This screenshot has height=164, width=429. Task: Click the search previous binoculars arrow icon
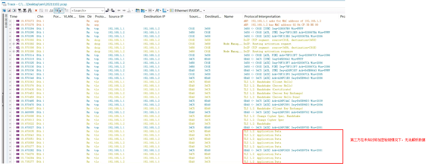(107, 10)
